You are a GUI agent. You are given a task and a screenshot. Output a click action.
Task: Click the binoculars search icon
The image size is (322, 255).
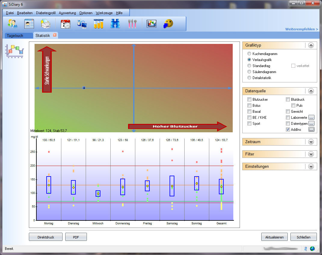tap(115, 23)
